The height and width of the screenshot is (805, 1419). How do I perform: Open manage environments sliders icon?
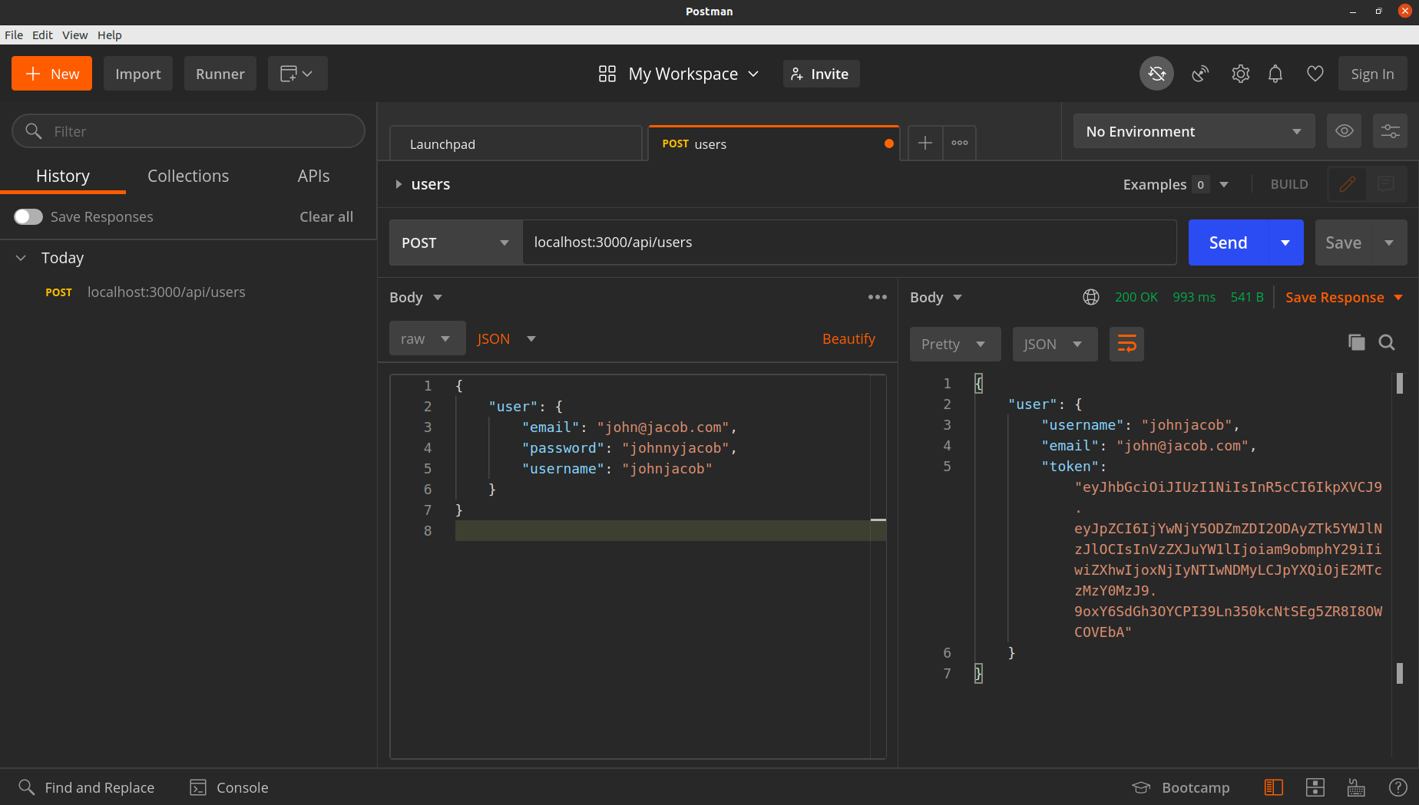pyautogui.click(x=1391, y=131)
